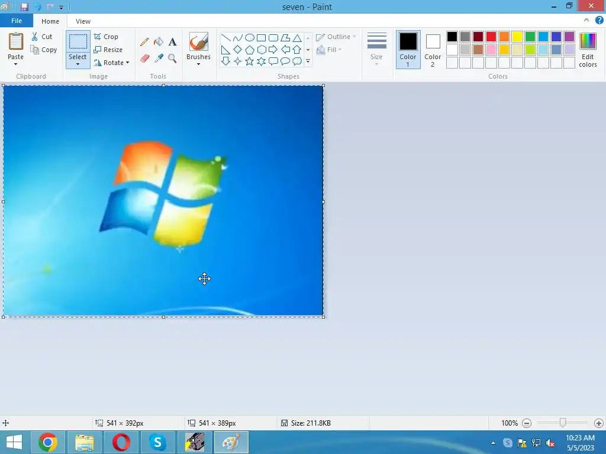
Task: Click the Paste clipboard icon
Action: tap(16, 41)
